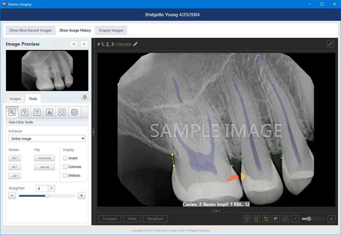
Task: Expand the bottom panel splitter arrow
Action: click(x=216, y=210)
